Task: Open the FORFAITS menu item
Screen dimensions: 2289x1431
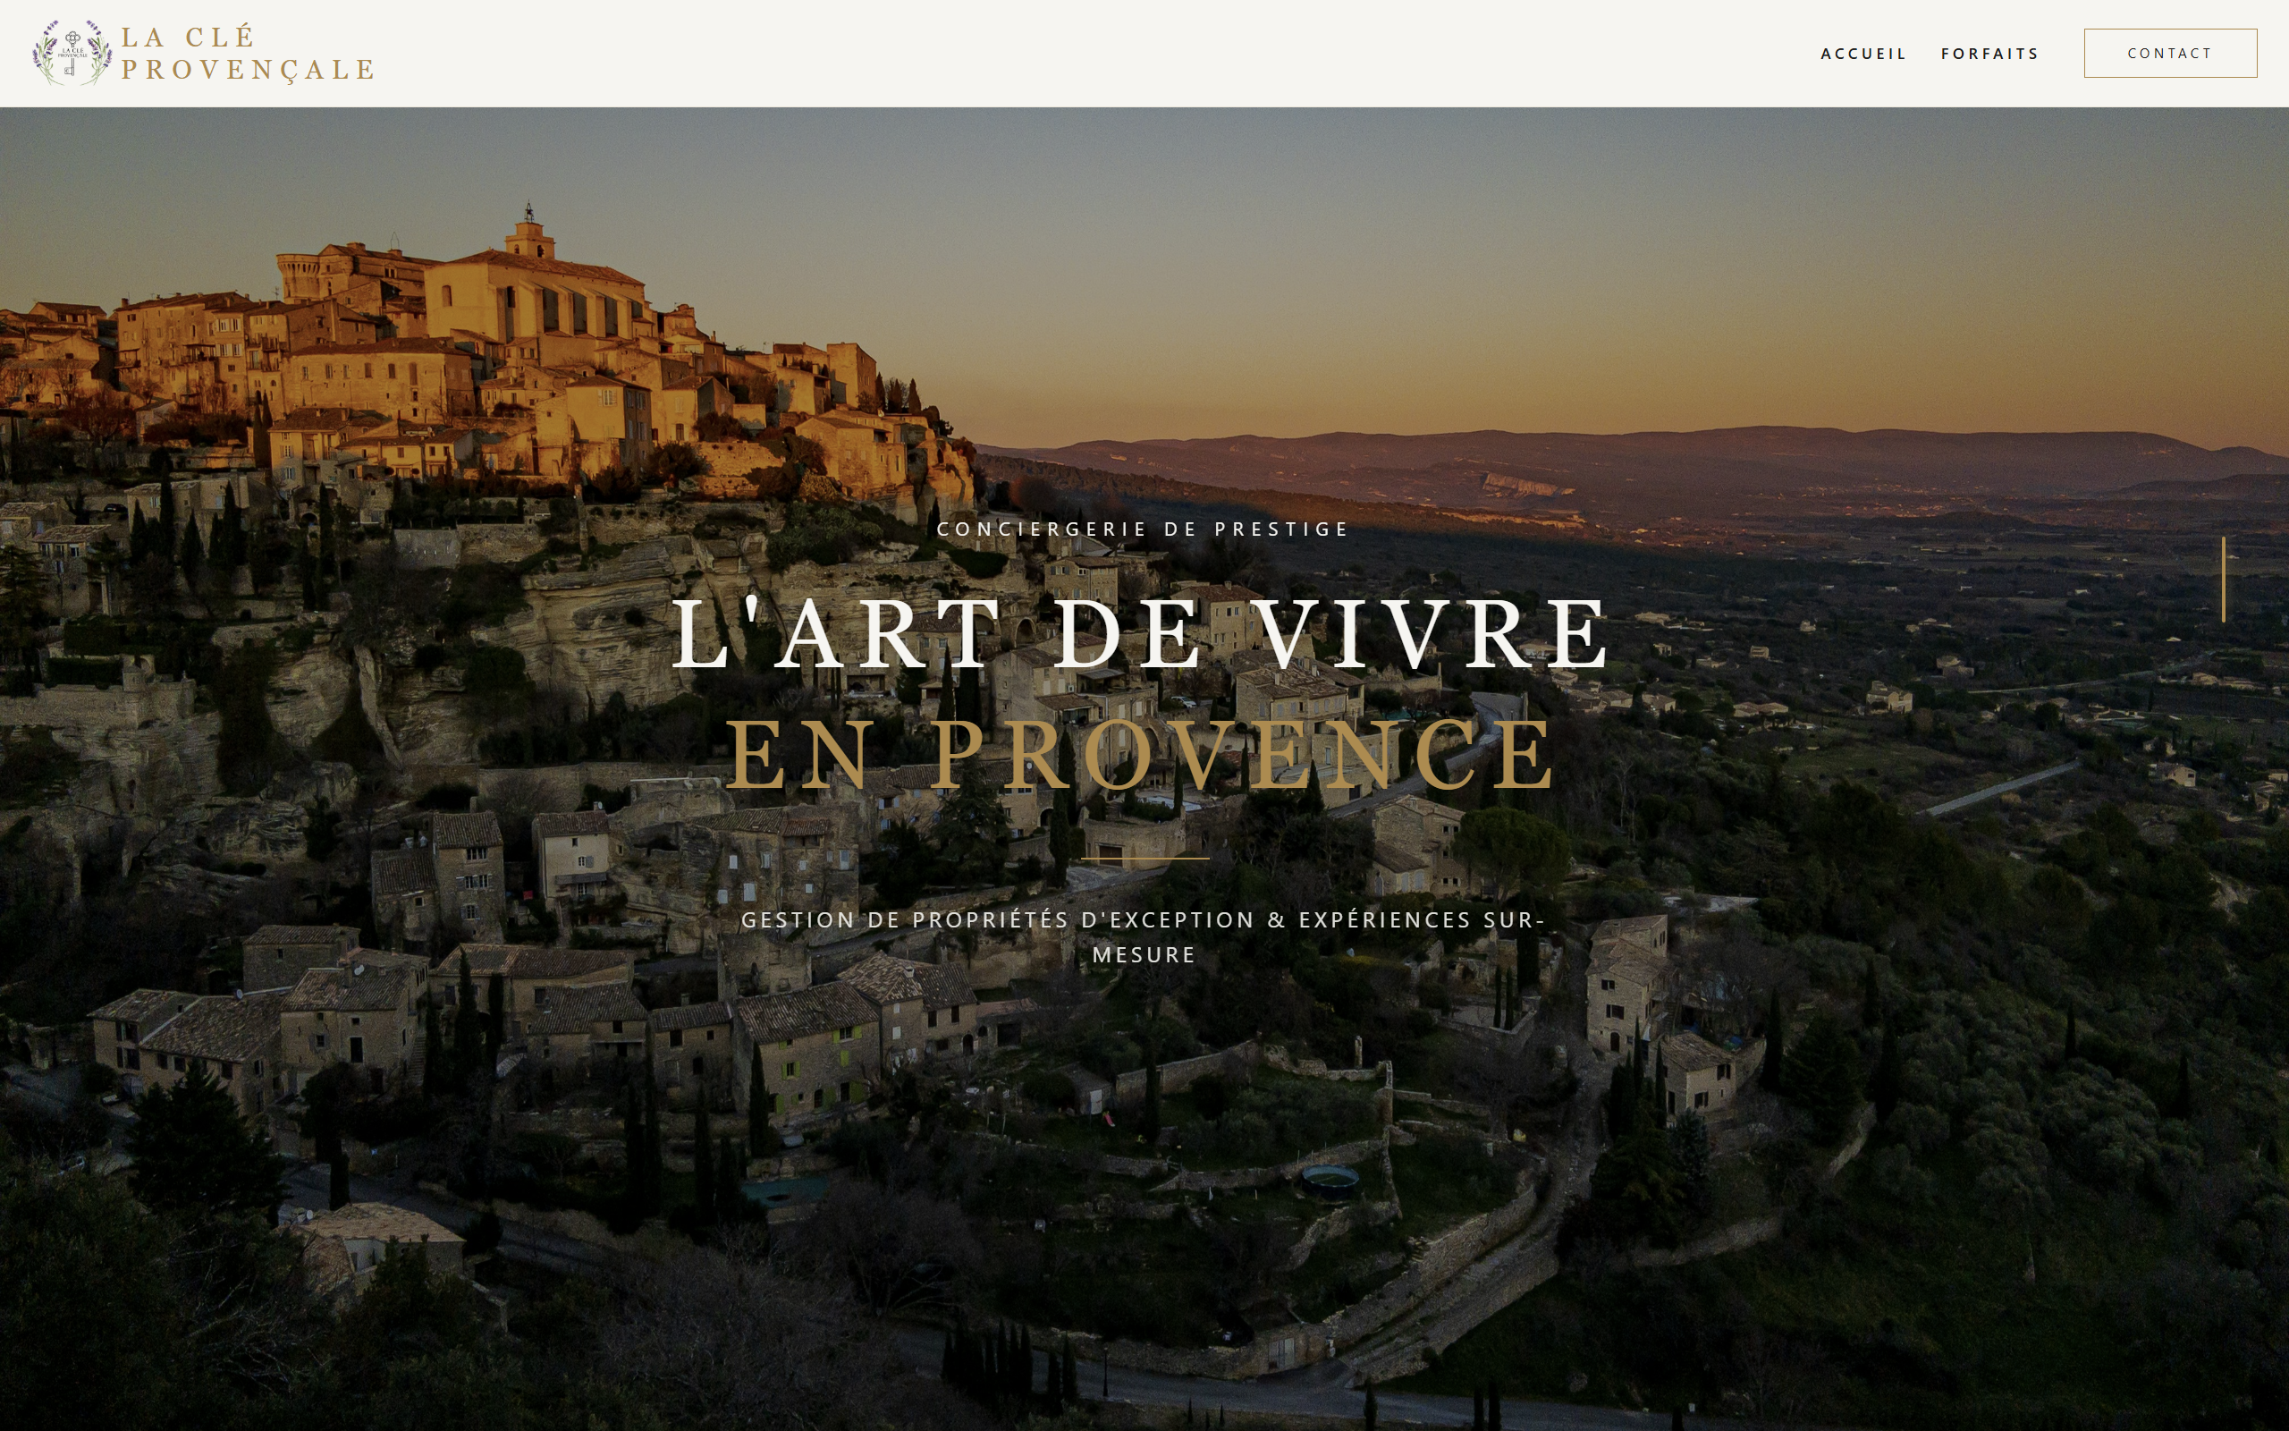Action: 1990,54
